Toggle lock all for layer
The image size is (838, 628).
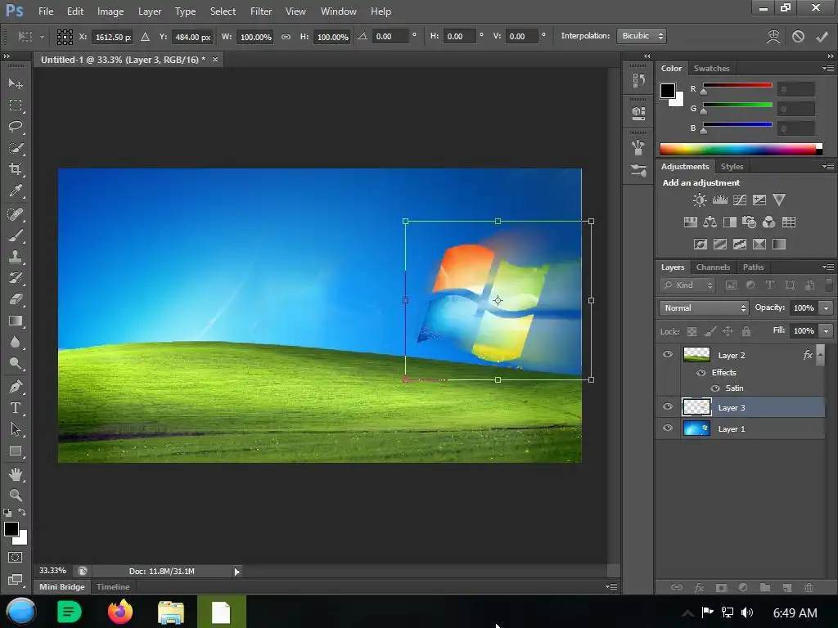coord(746,332)
